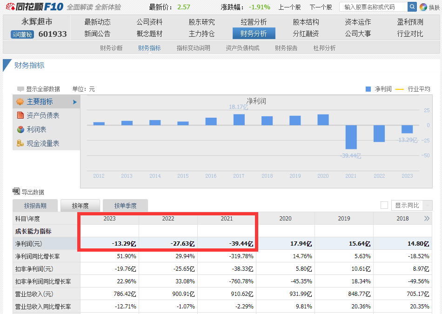Tick the 显示同比 checkbox
This screenshot has height=314, width=442.
point(384,205)
